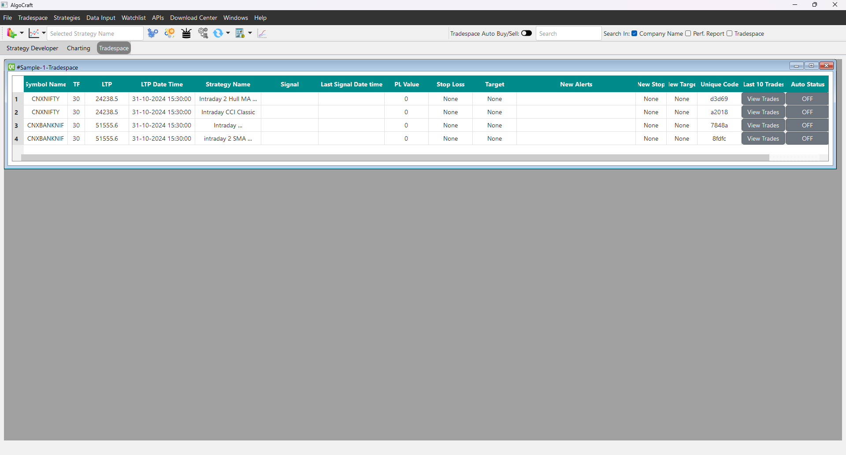Screen dimensions: 846x455
Task: Click the LTP Date Time column header
Action: coord(162,84)
